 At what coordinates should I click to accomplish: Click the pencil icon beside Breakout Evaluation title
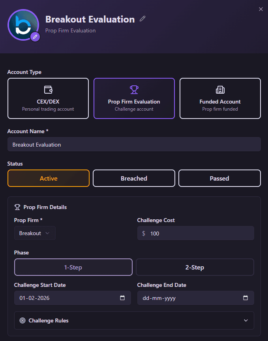(142, 18)
